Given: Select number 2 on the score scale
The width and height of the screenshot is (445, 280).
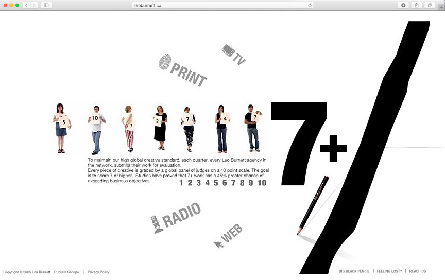Looking at the screenshot, I should click(190, 183).
